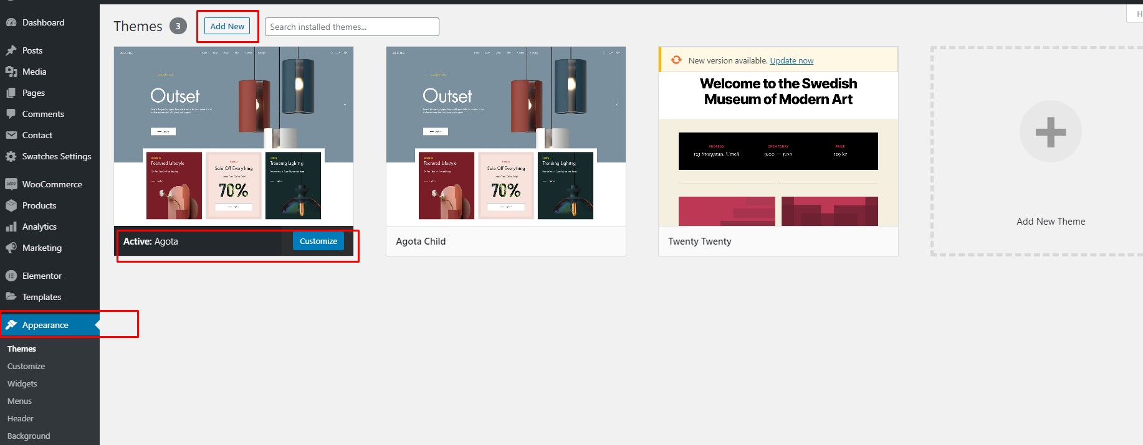Viewport: 1143px width, 445px height.
Task: Open the Background submenu item
Action: click(x=29, y=436)
